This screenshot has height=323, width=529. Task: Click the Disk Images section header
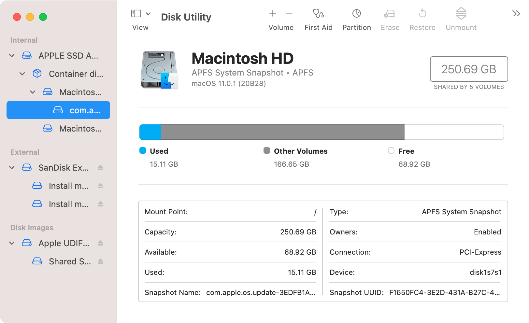point(32,228)
